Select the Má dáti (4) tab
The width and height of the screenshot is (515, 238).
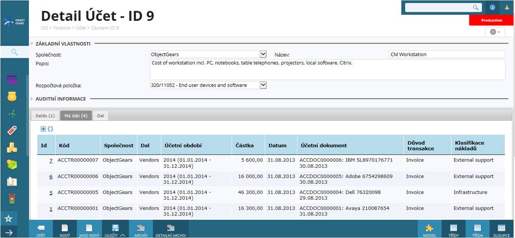pos(76,116)
